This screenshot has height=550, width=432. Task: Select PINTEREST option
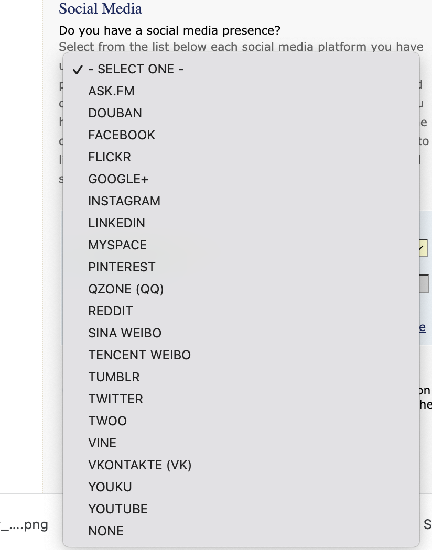point(122,267)
